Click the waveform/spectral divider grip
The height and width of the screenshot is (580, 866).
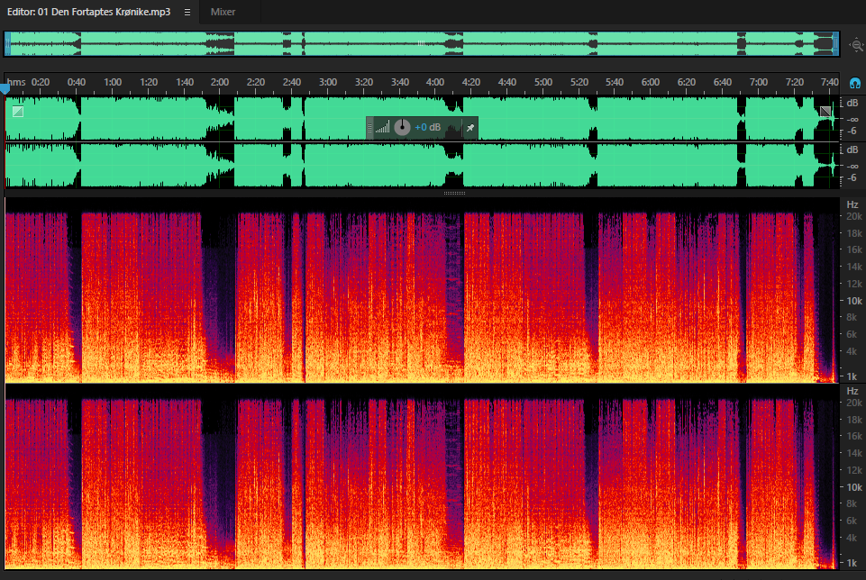454,193
